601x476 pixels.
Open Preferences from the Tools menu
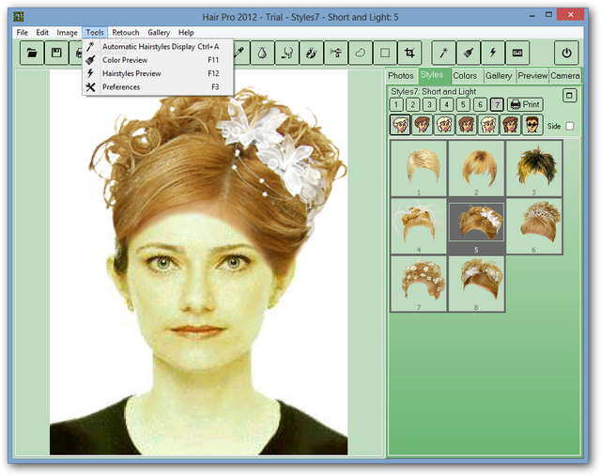(121, 87)
